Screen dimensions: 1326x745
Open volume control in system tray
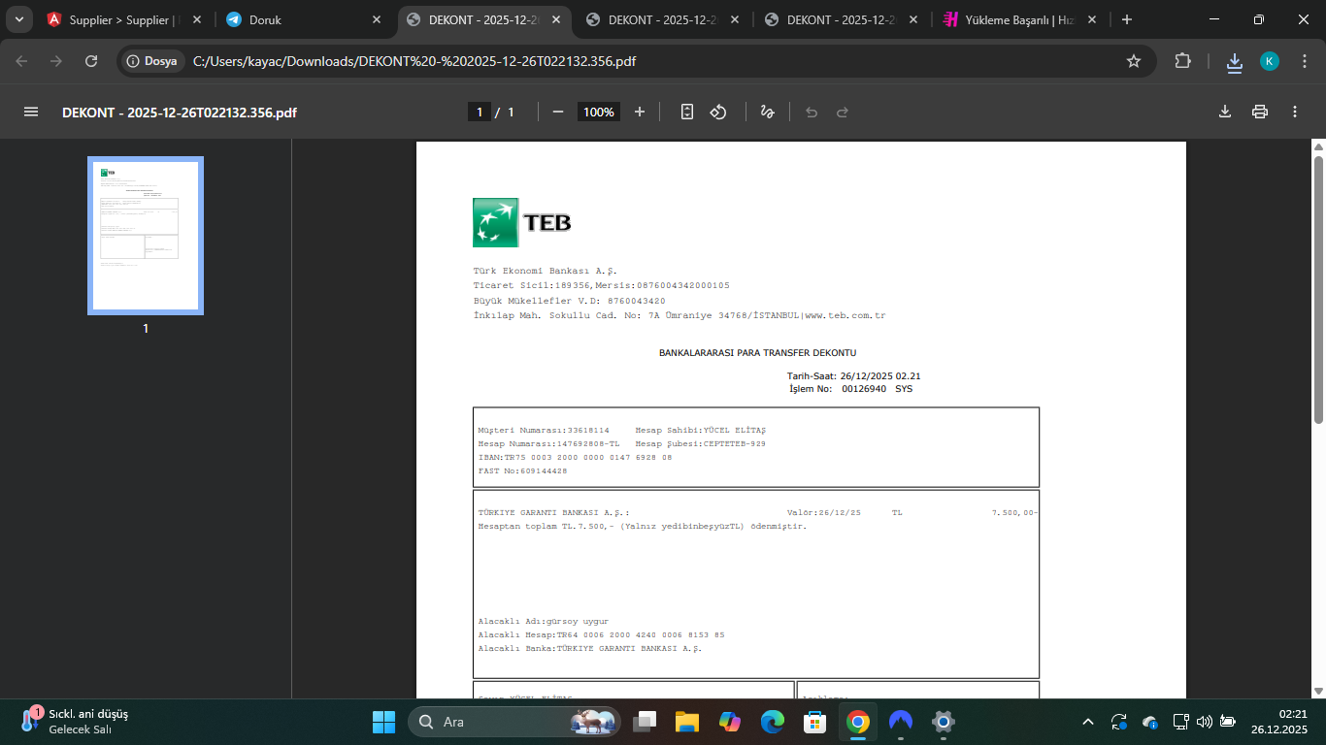pyautogui.click(x=1205, y=722)
